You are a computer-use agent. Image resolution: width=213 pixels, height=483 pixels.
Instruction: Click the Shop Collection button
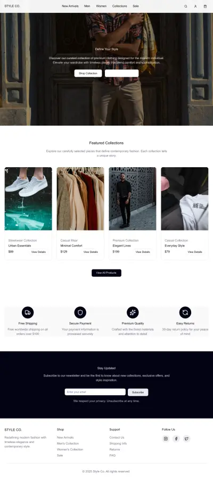(x=88, y=73)
